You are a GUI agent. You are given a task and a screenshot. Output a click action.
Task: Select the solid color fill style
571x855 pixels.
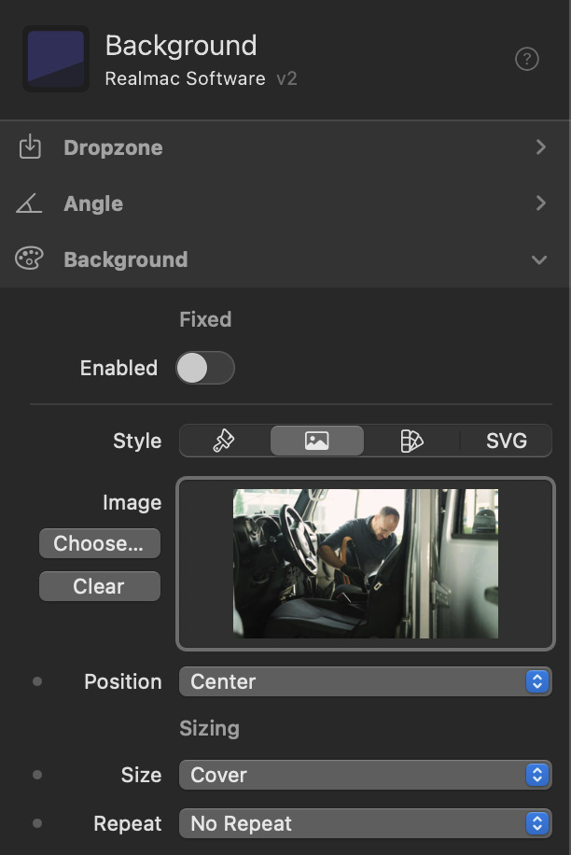tap(224, 441)
